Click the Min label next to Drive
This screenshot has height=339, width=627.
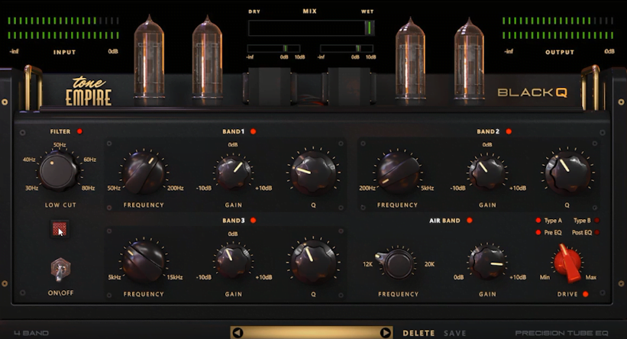(x=545, y=277)
